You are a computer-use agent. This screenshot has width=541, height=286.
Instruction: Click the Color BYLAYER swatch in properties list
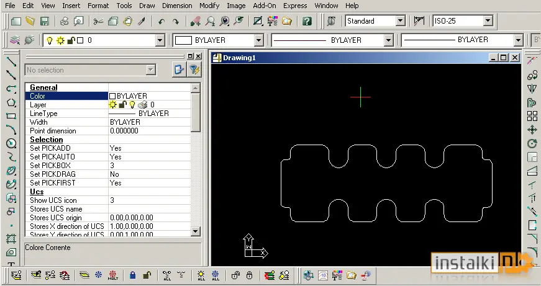(x=112, y=96)
